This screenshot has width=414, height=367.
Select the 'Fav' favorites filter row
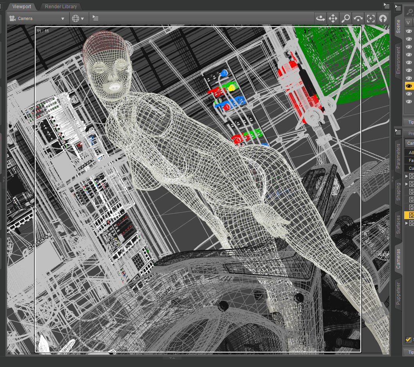tap(410, 160)
